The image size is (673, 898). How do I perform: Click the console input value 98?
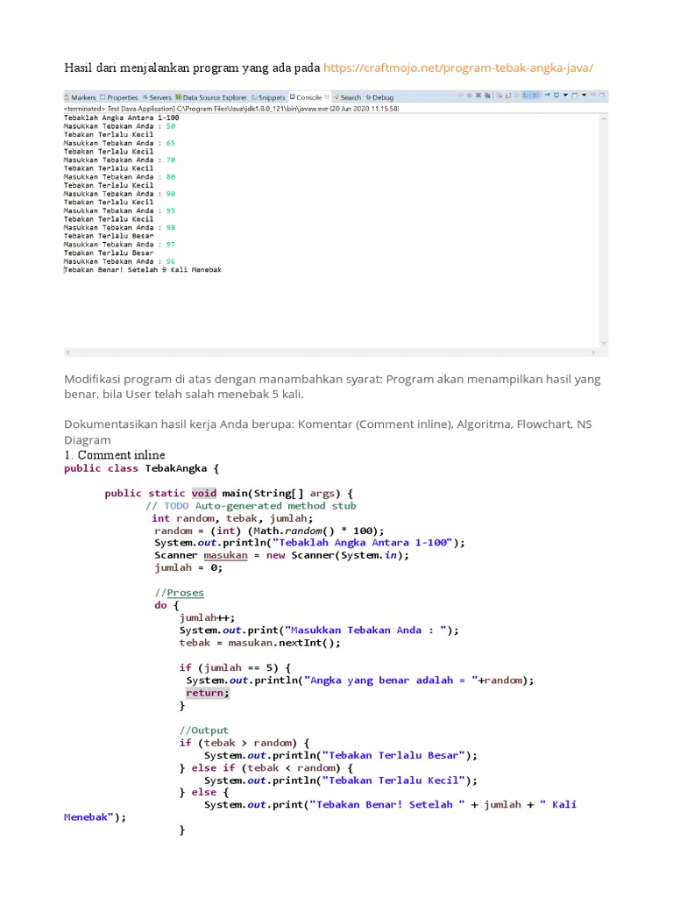pos(171,227)
